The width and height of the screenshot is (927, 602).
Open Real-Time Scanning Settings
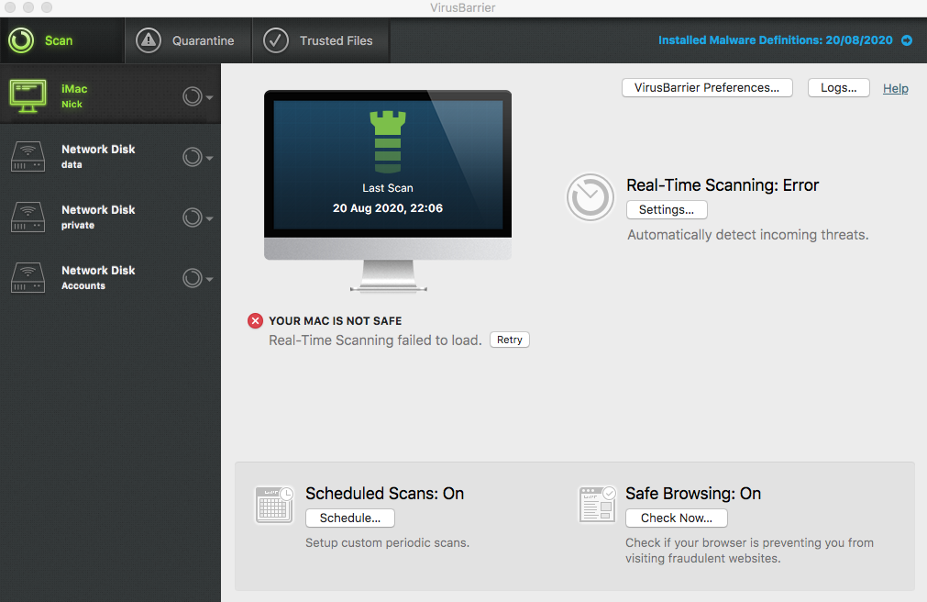coord(667,209)
